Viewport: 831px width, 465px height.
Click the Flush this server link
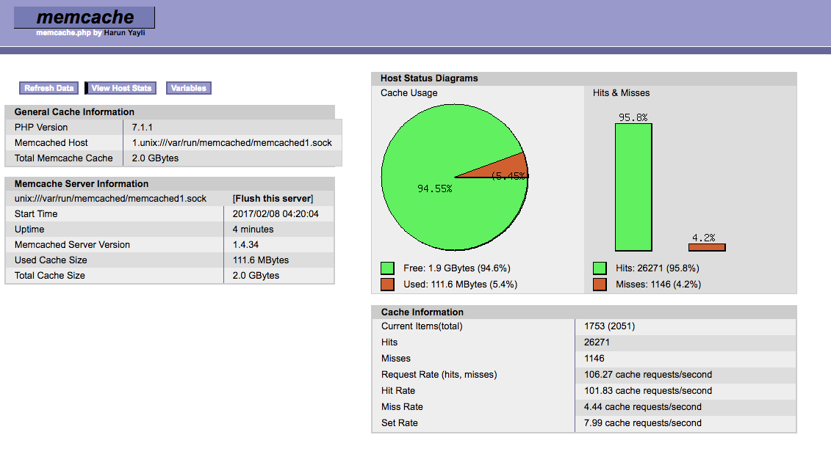(x=273, y=198)
